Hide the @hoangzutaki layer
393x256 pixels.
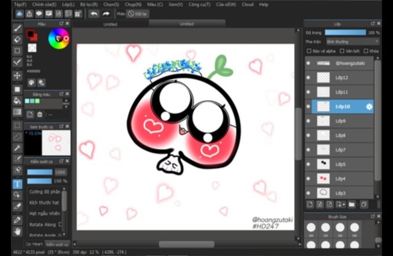pyautogui.click(x=308, y=63)
